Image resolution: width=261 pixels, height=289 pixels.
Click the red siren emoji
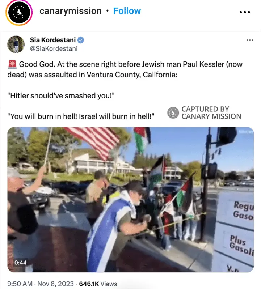(x=12, y=64)
